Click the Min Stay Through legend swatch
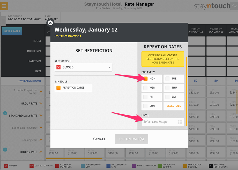Viewport: 238px width, 170px height. point(134,166)
